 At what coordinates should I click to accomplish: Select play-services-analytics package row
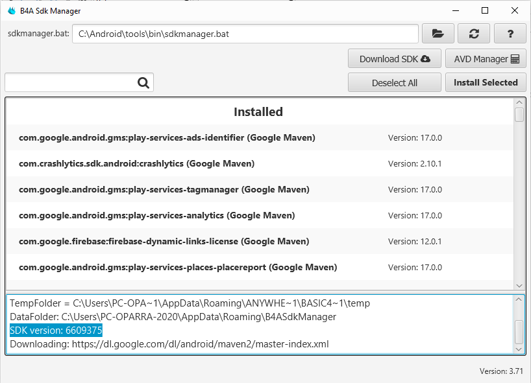coord(260,215)
